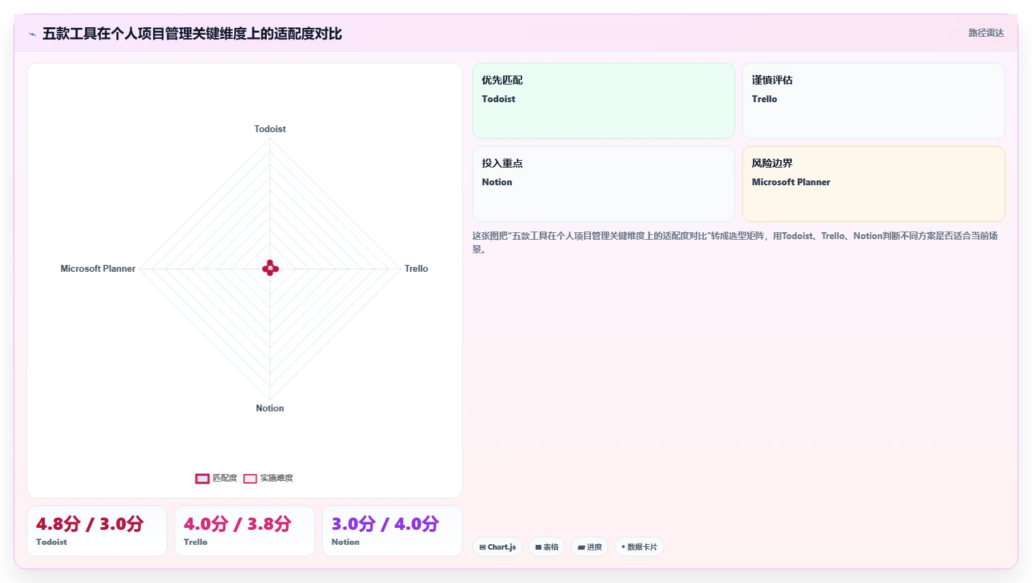Select the 4.8分 / 3.0分 Todoist score card
The width and height of the screenshot is (1032, 583).
(x=97, y=531)
